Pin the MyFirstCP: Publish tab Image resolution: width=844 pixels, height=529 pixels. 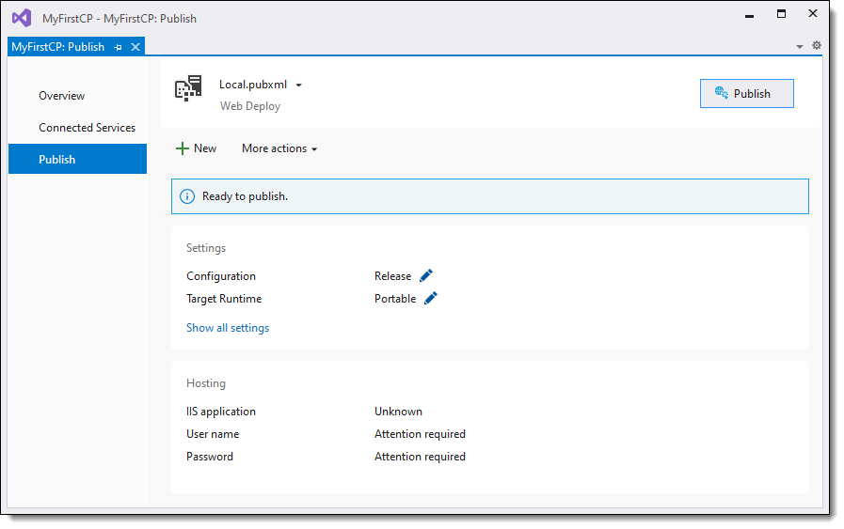pyautogui.click(x=118, y=47)
